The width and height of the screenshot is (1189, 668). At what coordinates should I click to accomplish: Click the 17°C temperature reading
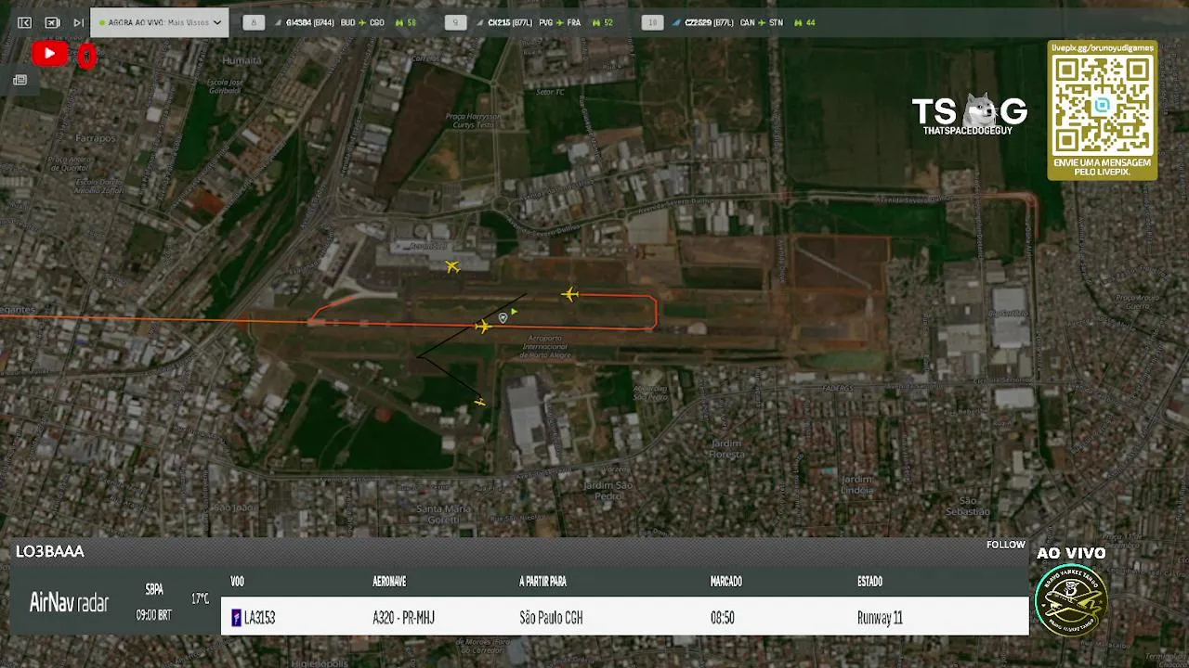click(x=200, y=599)
